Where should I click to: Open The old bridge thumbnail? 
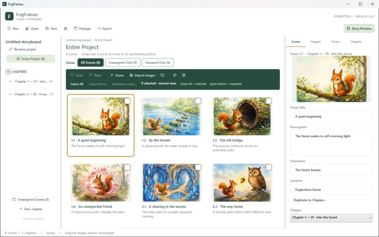(242, 116)
